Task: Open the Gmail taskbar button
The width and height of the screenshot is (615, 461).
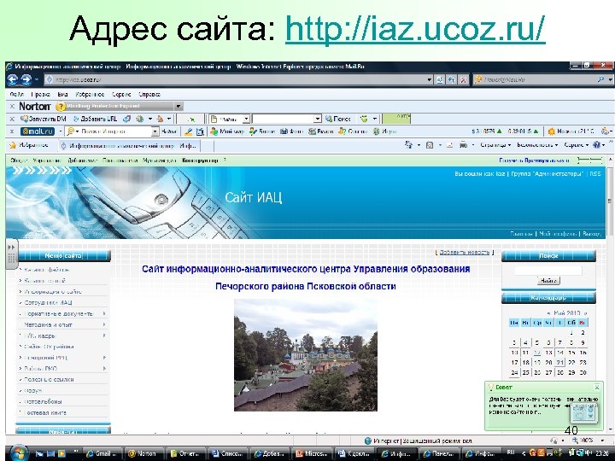Action: [x=103, y=453]
